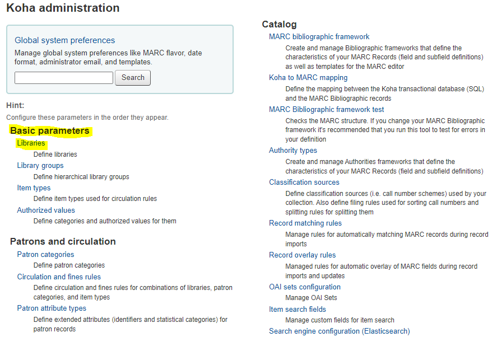This screenshot has width=497, height=337.
Task: Open Global system preferences link
Action: click(64, 40)
